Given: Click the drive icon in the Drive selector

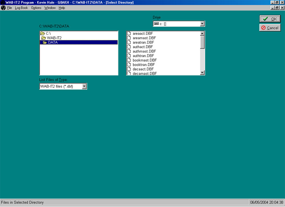Looking at the screenshot, I should tap(156, 23).
